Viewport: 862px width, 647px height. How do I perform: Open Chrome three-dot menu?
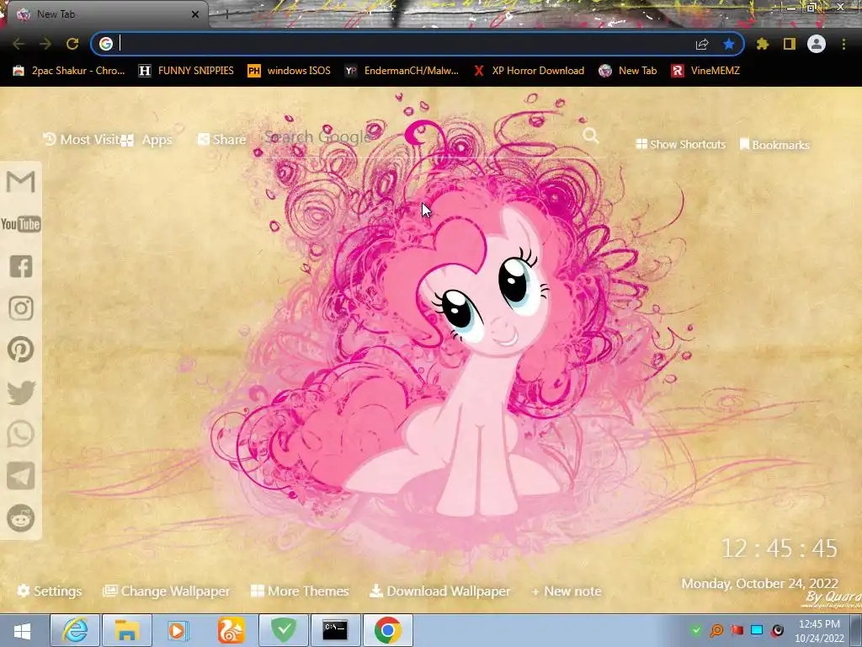(843, 44)
